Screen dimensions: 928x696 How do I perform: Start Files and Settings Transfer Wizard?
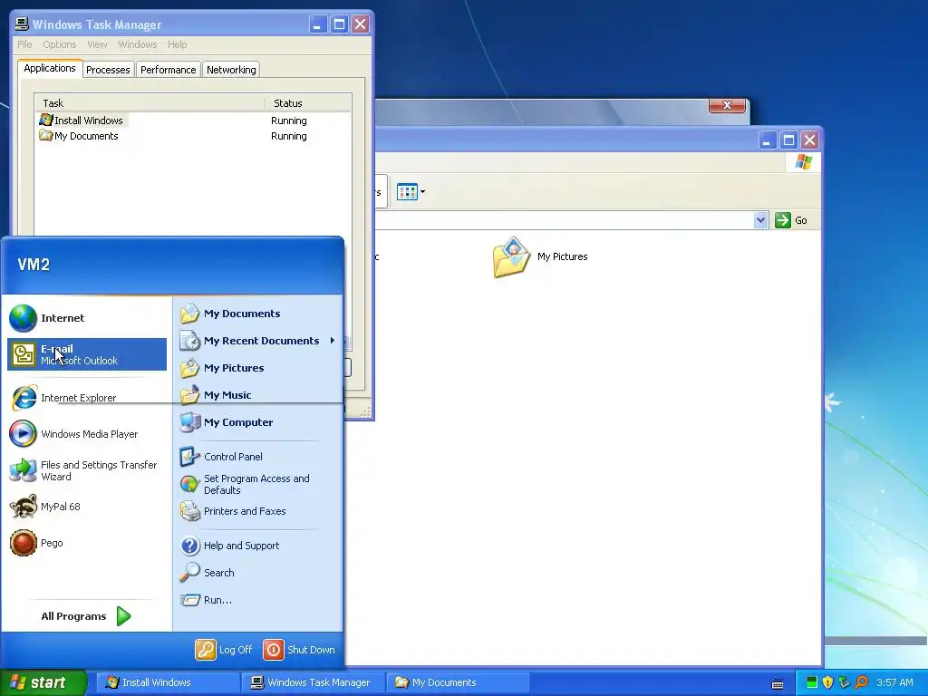(x=86, y=470)
